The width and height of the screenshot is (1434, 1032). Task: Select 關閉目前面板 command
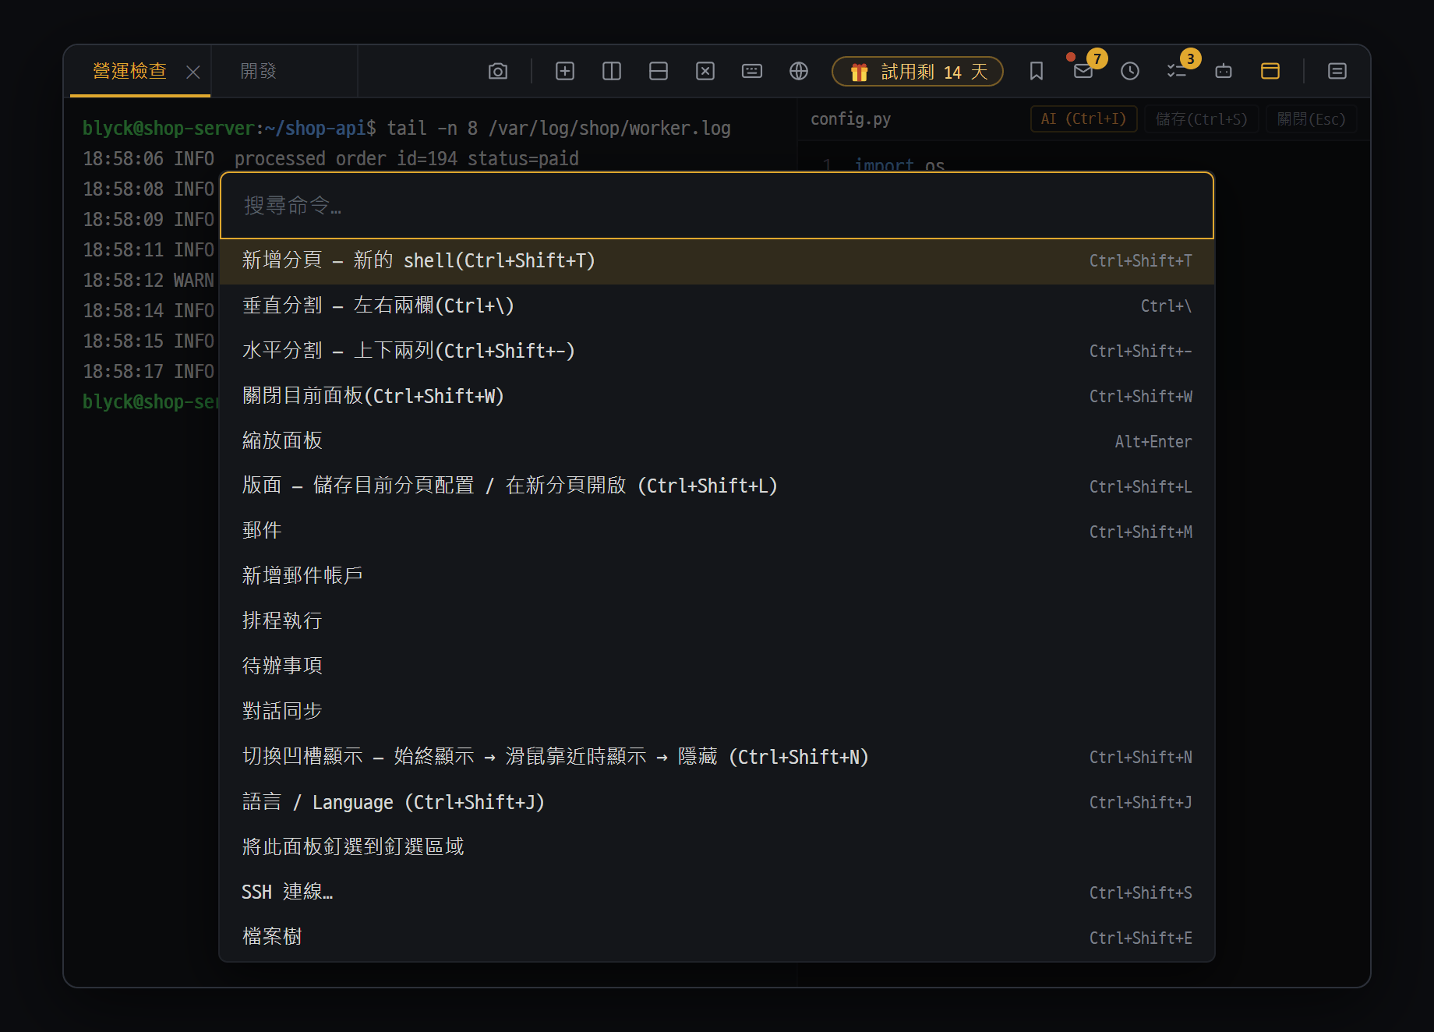(x=717, y=397)
